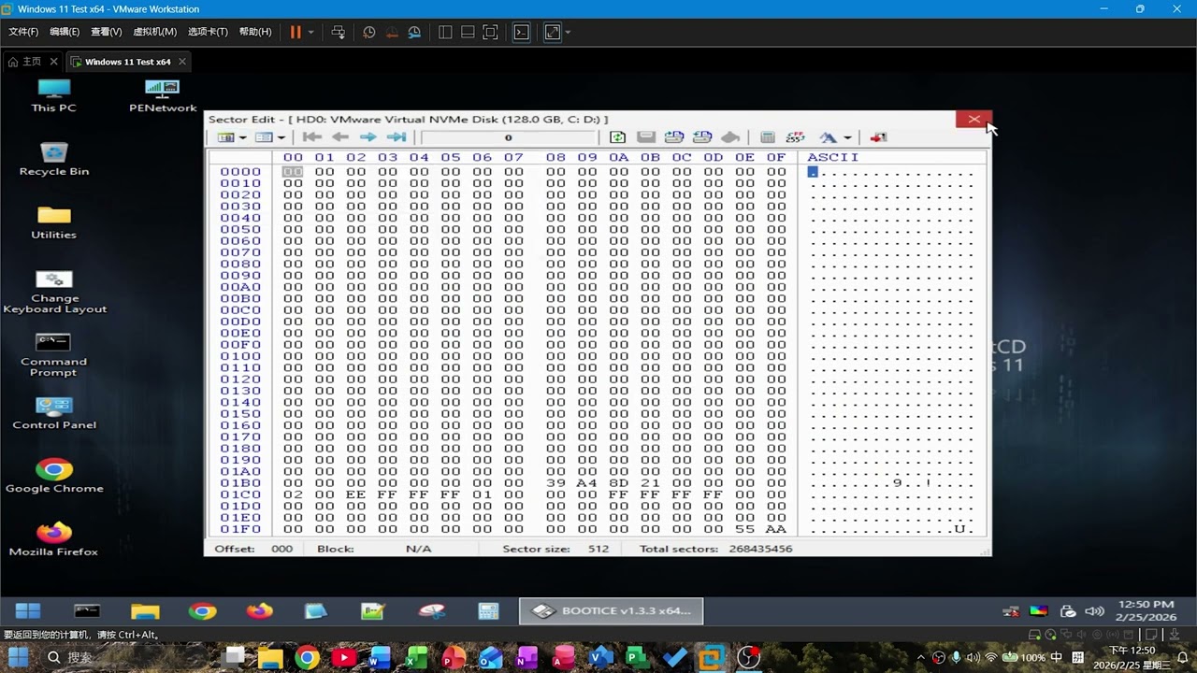Click the backup sectors to file icon
The width and height of the screenshot is (1197, 673).
tap(674, 137)
